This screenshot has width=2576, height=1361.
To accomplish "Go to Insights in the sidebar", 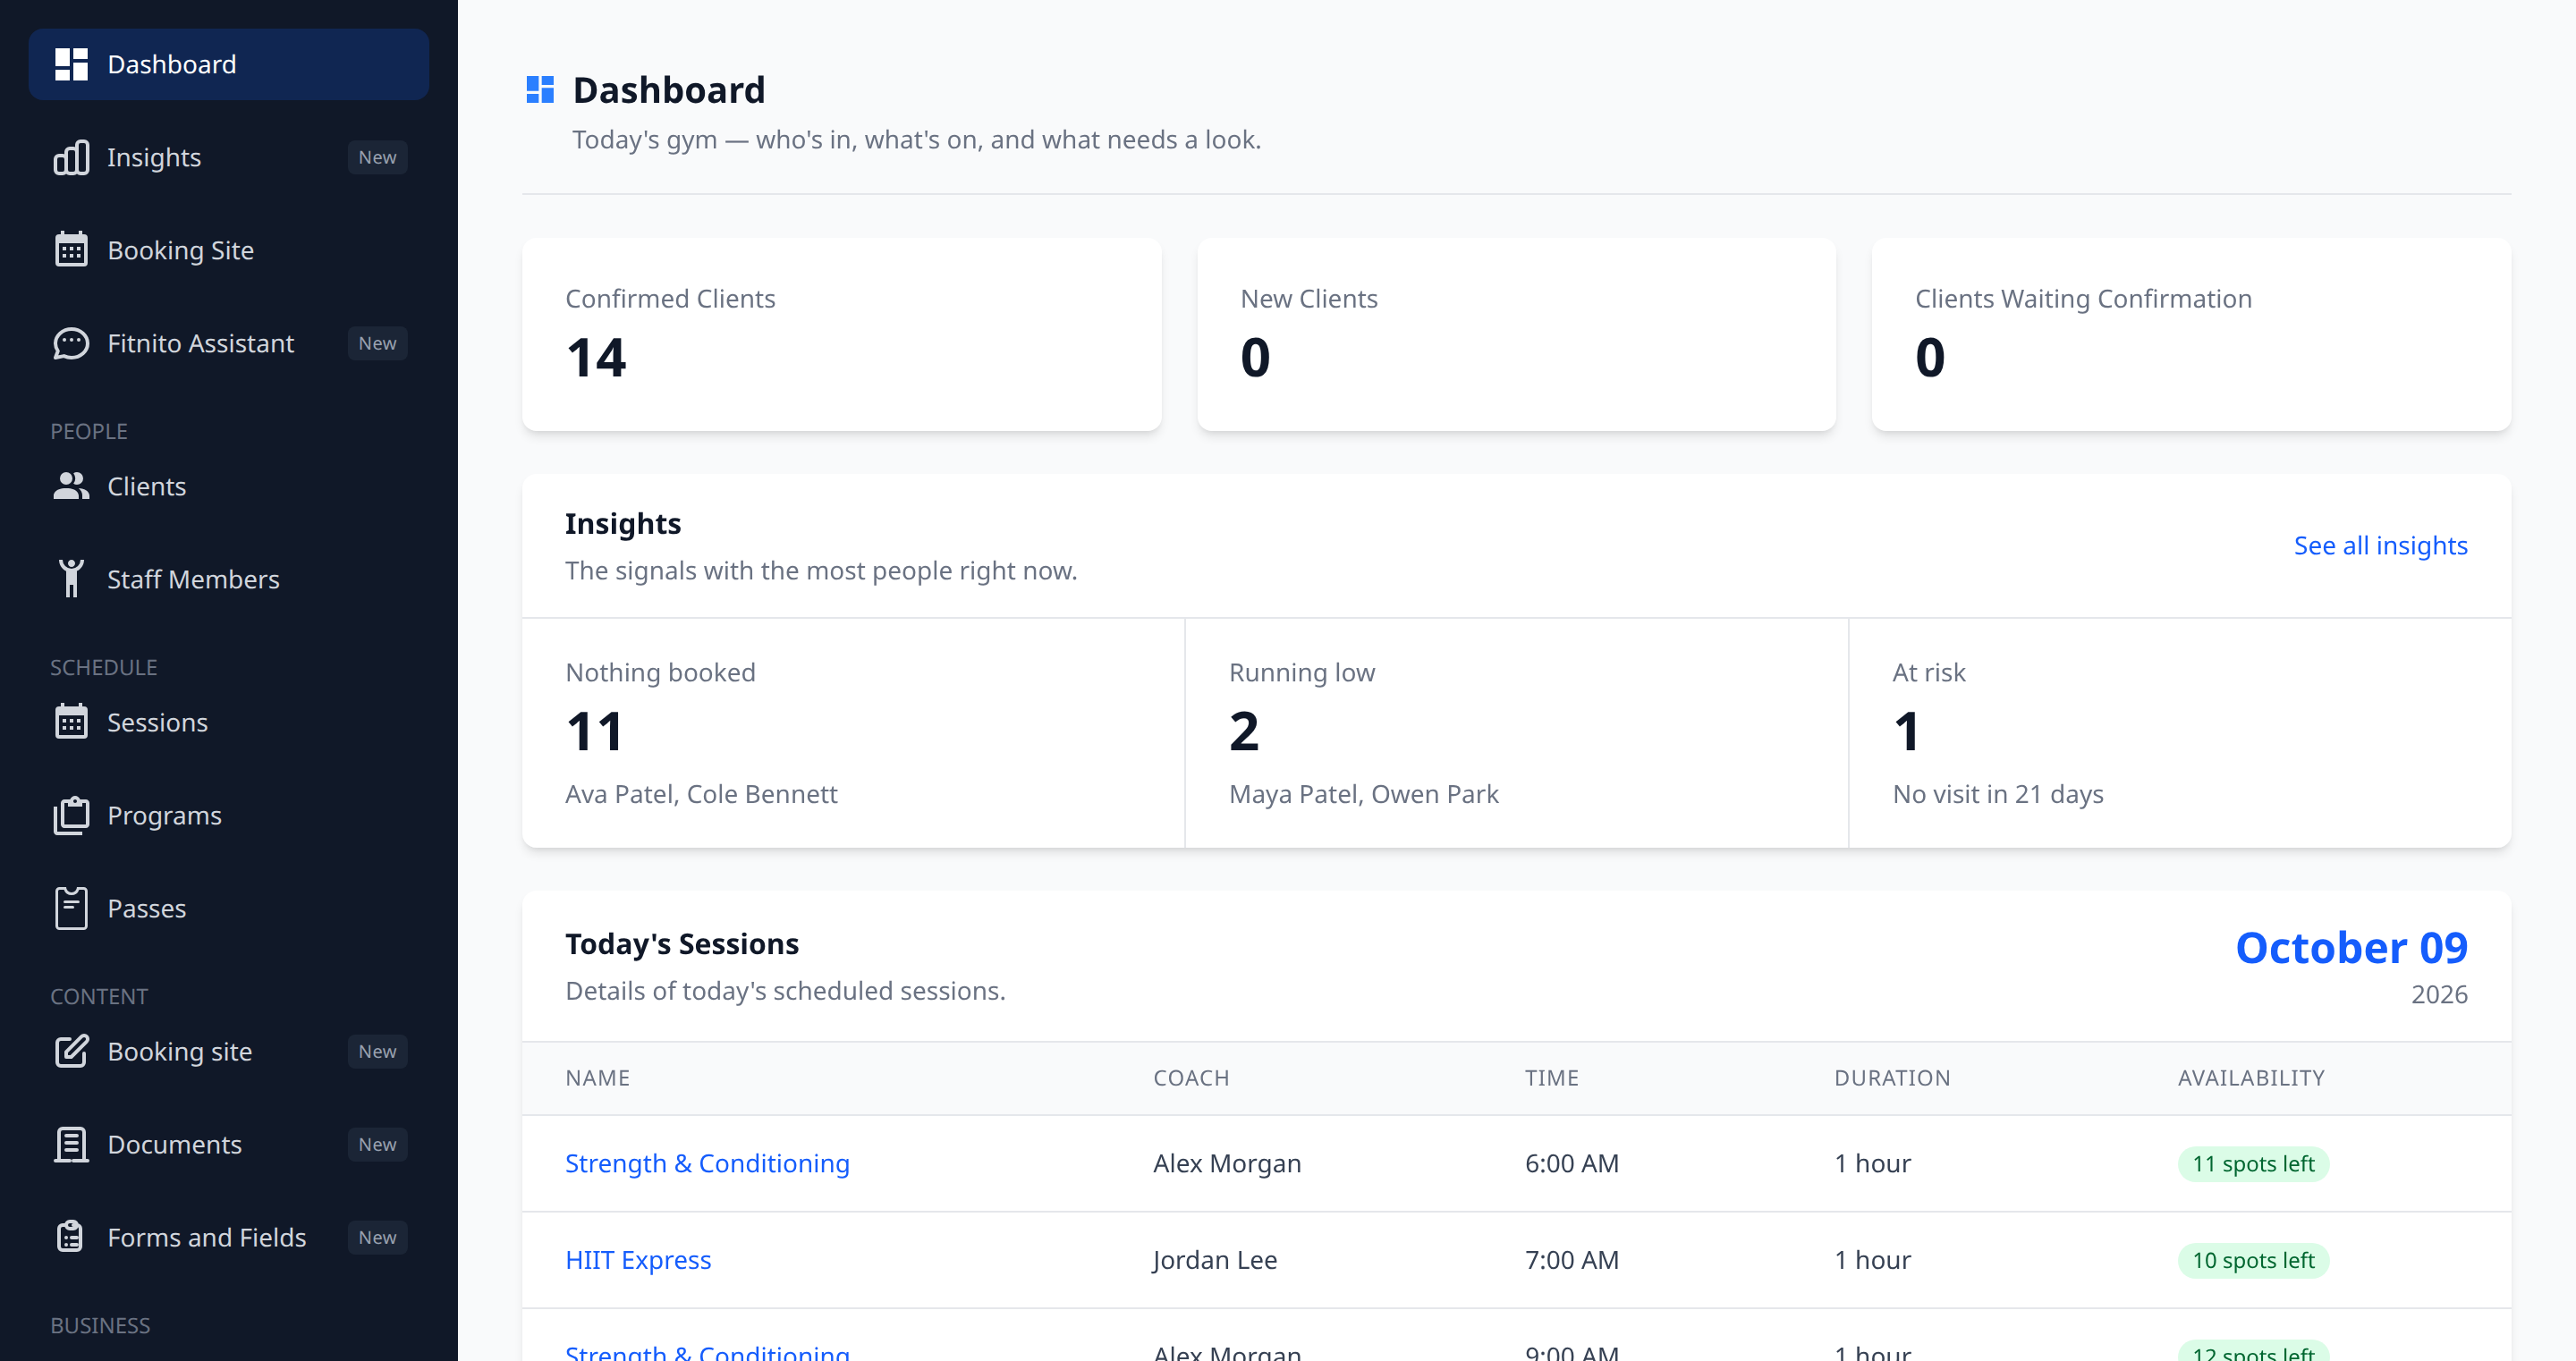I will click(229, 157).
